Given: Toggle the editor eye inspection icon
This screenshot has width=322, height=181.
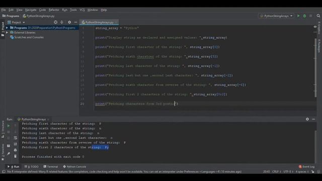Looking at the screenshot, I should click(315, 27).
